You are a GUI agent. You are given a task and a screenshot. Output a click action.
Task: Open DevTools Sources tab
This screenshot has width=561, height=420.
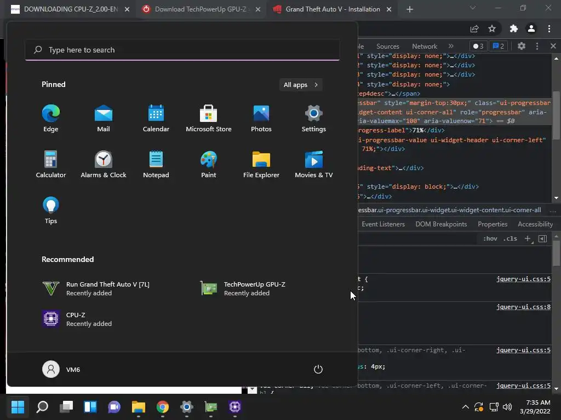coord(387,46)
